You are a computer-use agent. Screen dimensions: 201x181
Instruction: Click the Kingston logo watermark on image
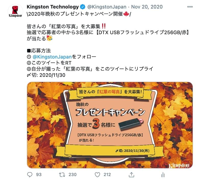point(178,165)
